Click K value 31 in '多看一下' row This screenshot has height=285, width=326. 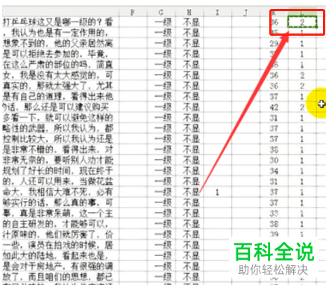[274, 118]
